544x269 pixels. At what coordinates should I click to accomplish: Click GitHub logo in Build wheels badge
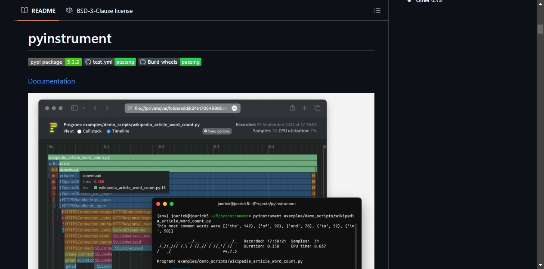coord(143,62)
